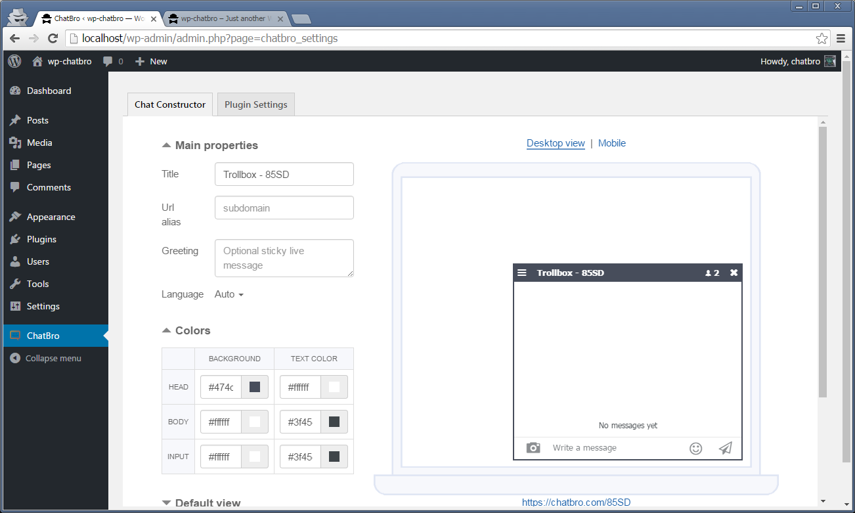Go back in browser history
This screenshot has width=855, height=513.
[x=14, y=38]
